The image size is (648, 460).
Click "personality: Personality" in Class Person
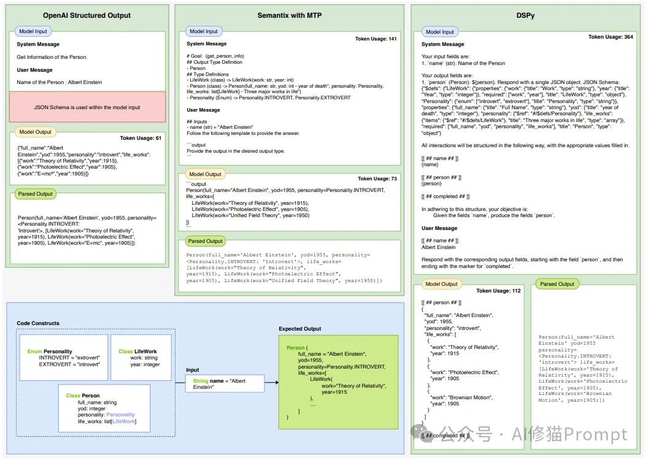(x=106, y=415)
